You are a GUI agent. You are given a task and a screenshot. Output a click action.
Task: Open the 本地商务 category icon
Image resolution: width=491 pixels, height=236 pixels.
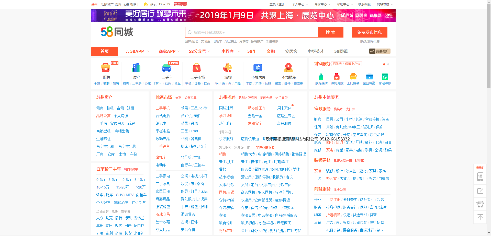tap(258, 68)
